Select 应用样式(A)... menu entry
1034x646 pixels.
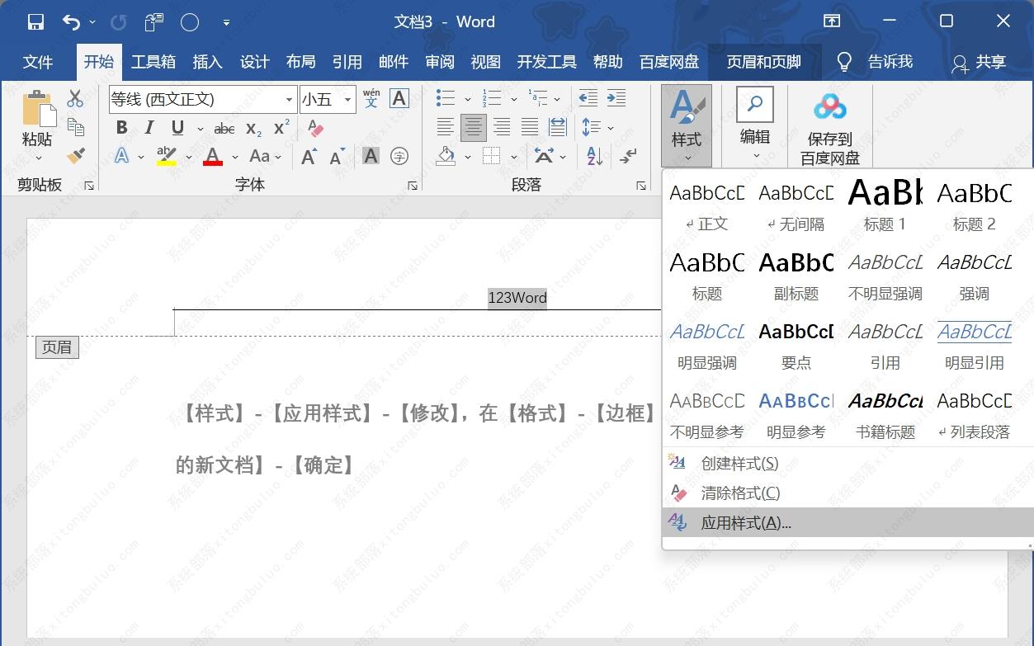pos(848,522)
